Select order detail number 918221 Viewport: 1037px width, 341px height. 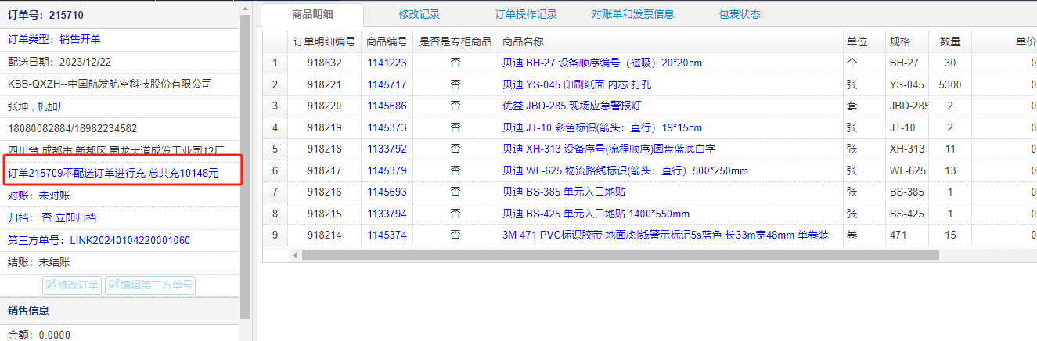(324, 84)
